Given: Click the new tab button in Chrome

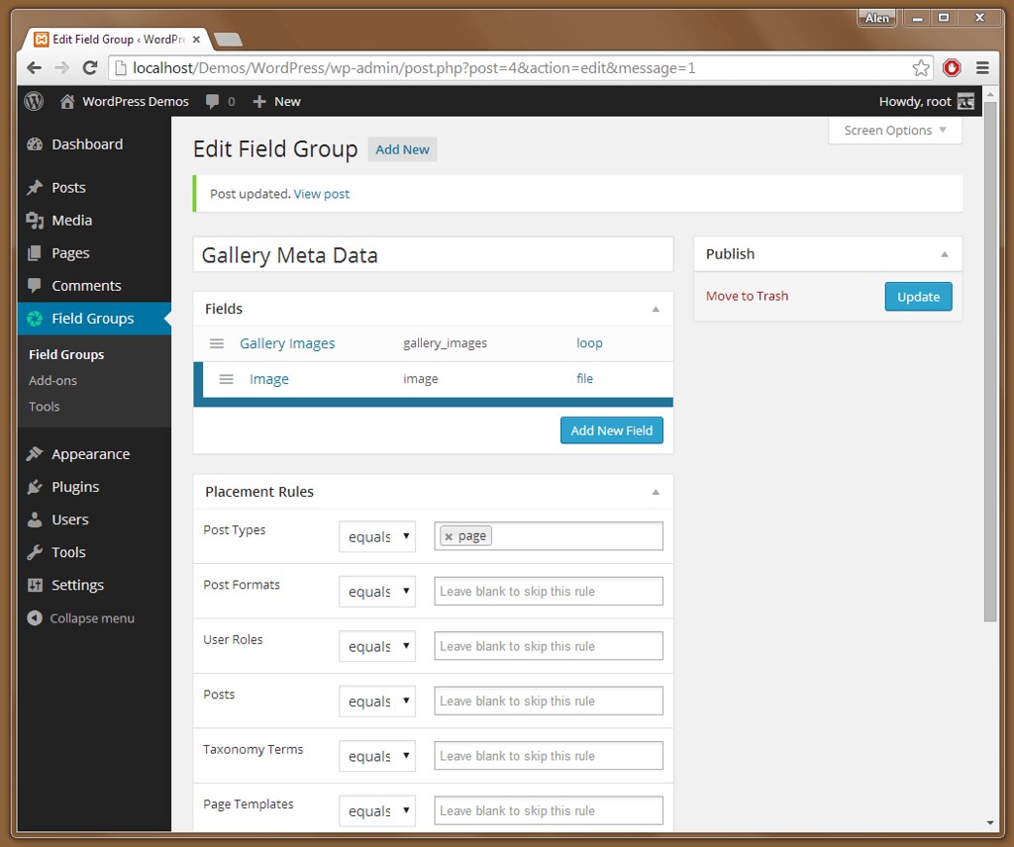Looking at the screenshot, I should (x=228, y=40).
